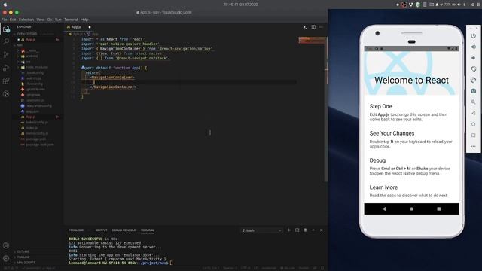Open the Source Control view
The width and height of the screenshot is (482, 271).
tap(6, 55)
